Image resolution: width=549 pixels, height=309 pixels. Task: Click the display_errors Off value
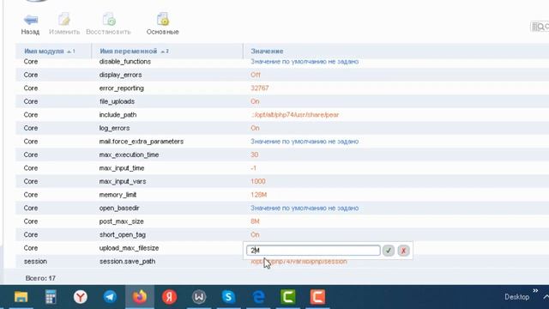(256, 75)
